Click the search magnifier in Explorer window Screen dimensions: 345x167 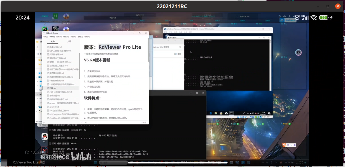coord(180,47)
